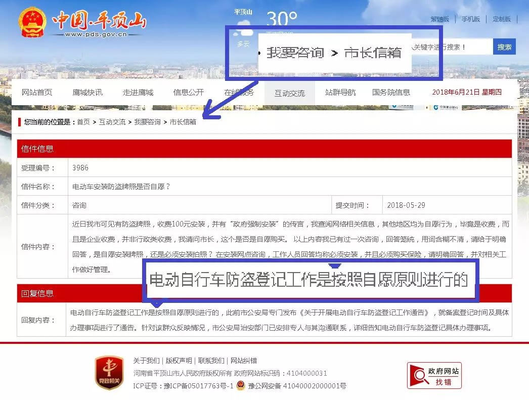Switch to the 走进鹰城 section
529x400 pixels.
pyautogui.click(x=138, y=92)
